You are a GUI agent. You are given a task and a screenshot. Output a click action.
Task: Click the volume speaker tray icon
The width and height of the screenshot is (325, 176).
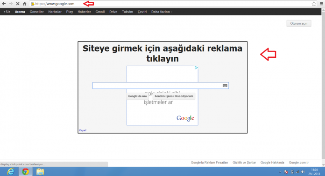pyautogui.click(x=303, y=172)
